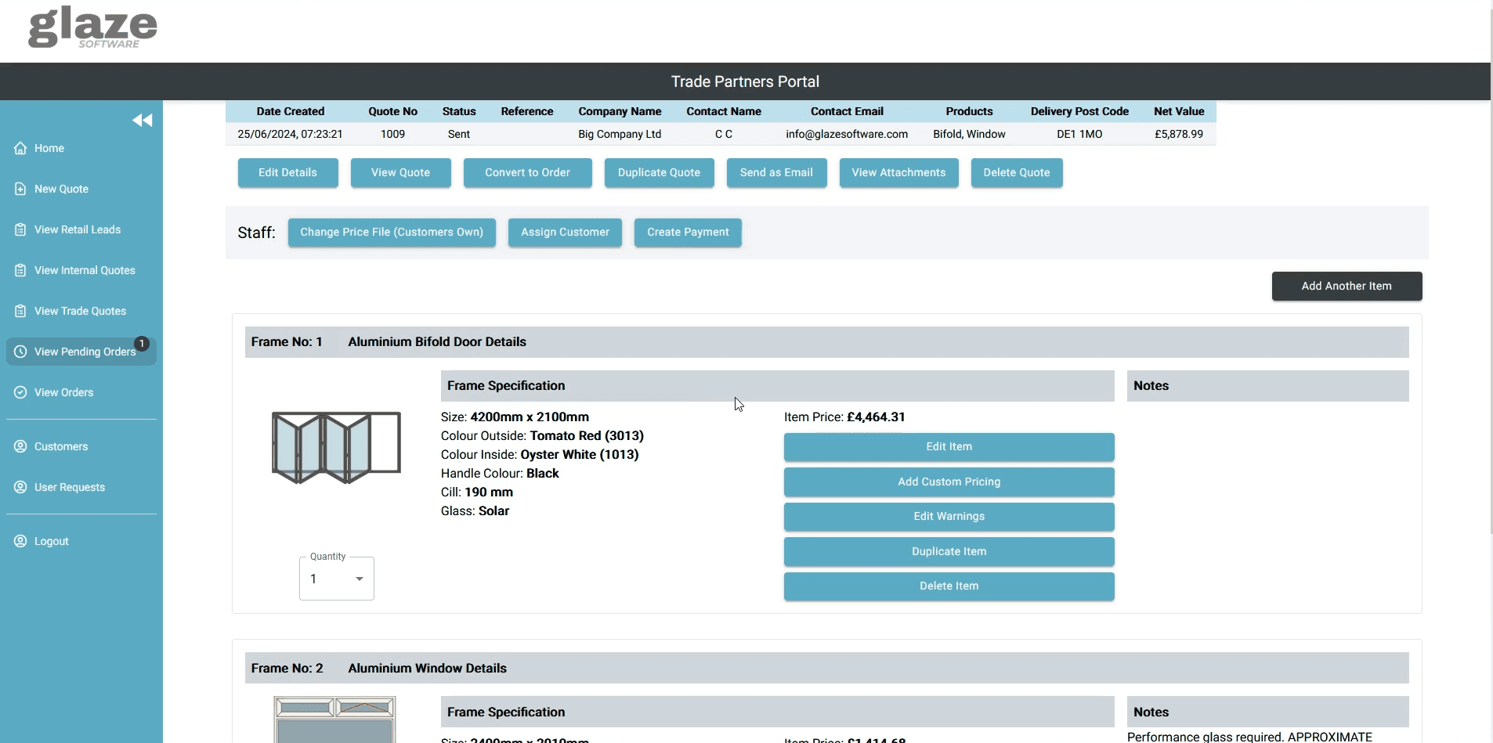This screenshot has width=1493, height=743.
Task: Collapse the sidebar with the double-arrow icon
Action: tap(142, 120)
